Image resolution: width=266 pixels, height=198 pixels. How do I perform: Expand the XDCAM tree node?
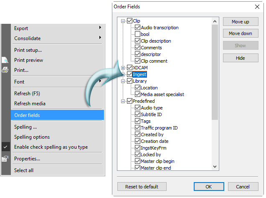click(123, 68)
